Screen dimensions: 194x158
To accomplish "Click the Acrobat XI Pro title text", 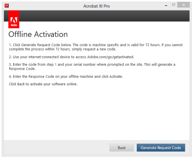I will (97, 6).
